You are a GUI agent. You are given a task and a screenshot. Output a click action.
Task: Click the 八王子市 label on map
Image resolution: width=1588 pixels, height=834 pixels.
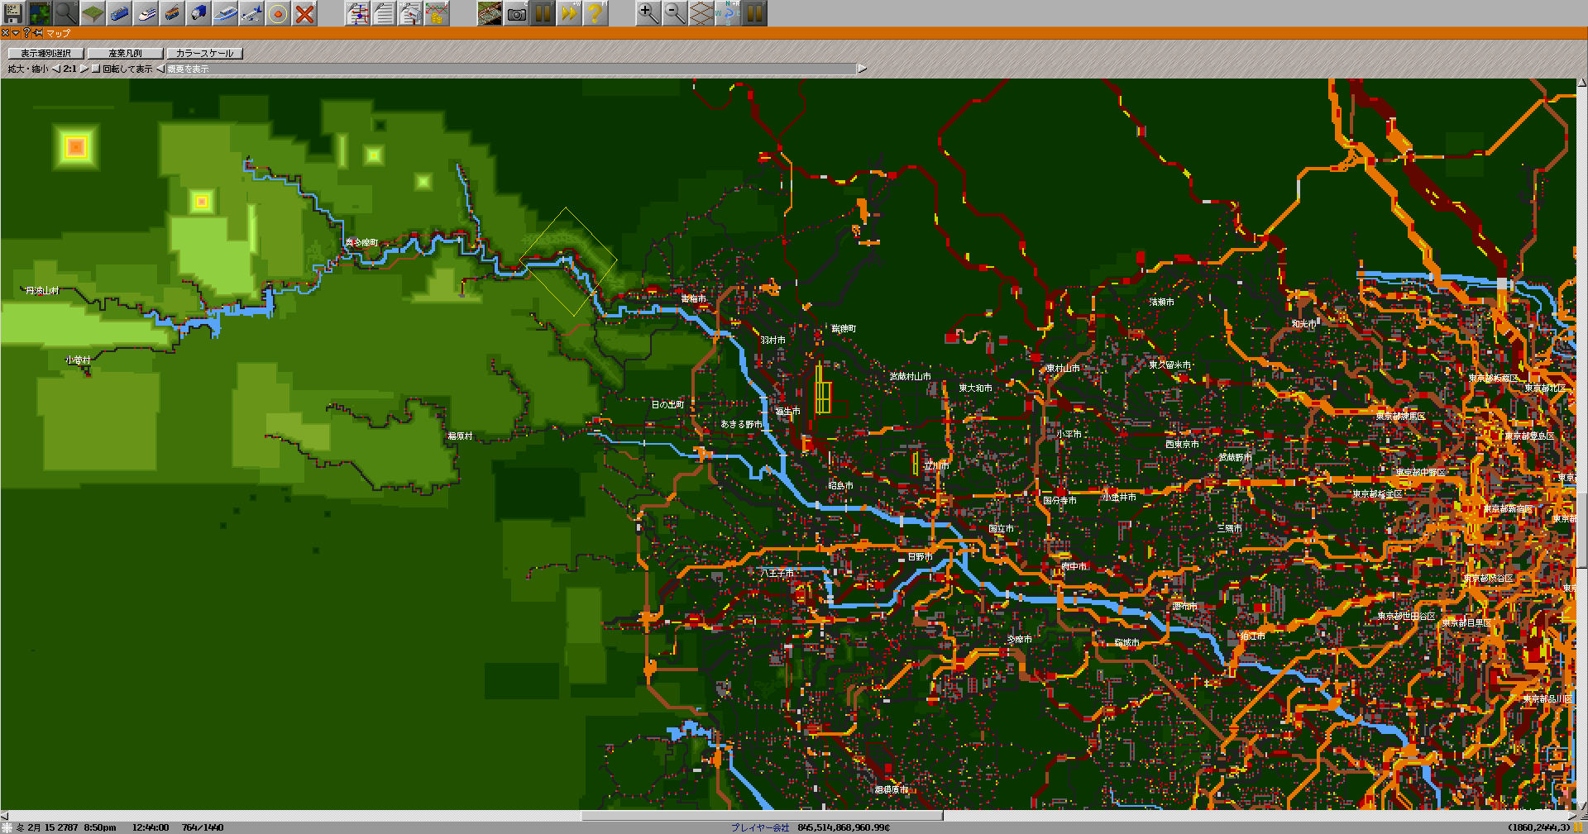777,573
